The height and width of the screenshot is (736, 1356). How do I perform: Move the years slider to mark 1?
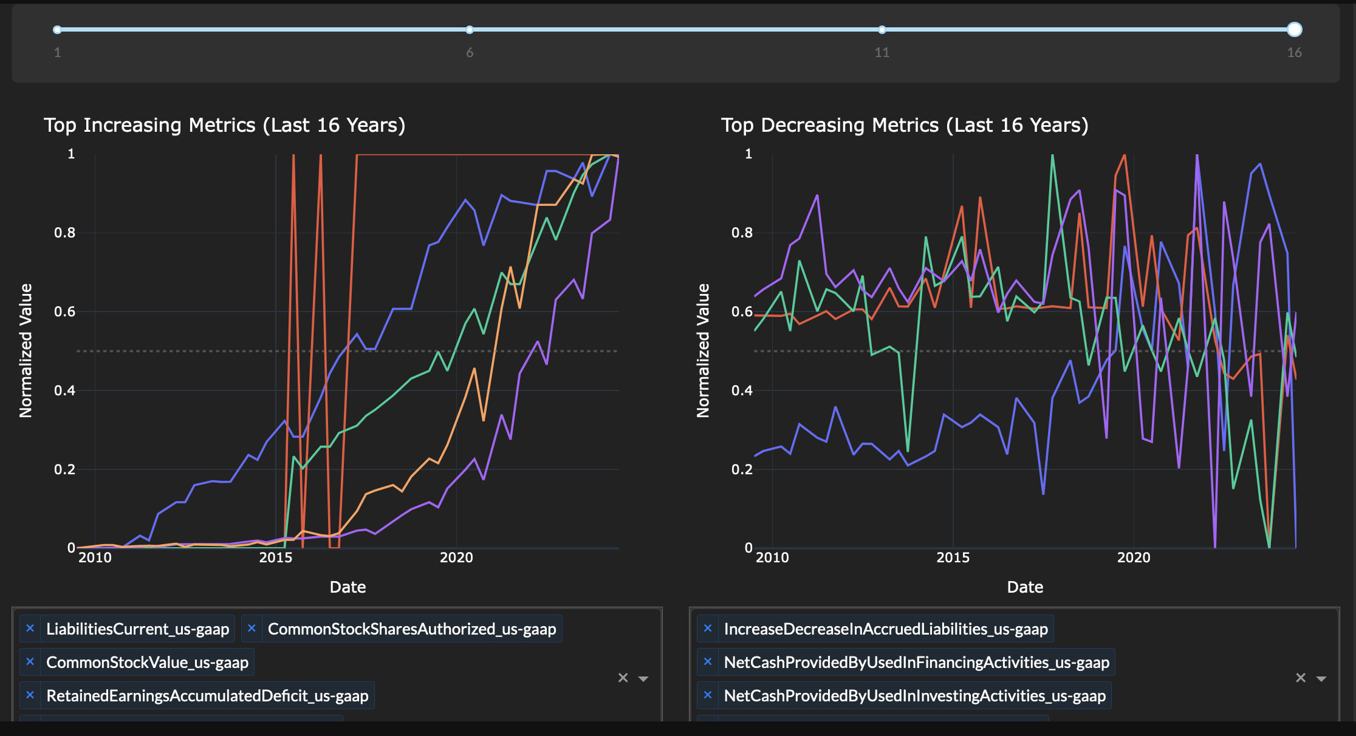click(57, 30)
